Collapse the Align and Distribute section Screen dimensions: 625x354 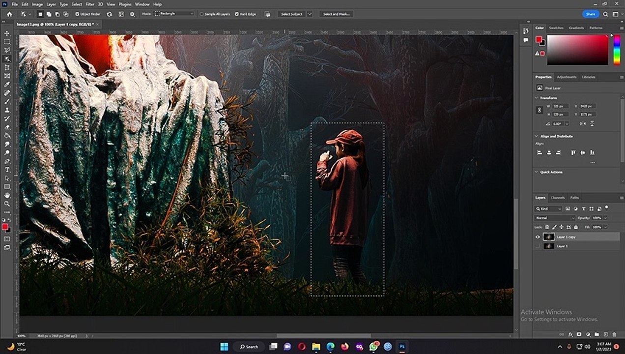point(536,136)
